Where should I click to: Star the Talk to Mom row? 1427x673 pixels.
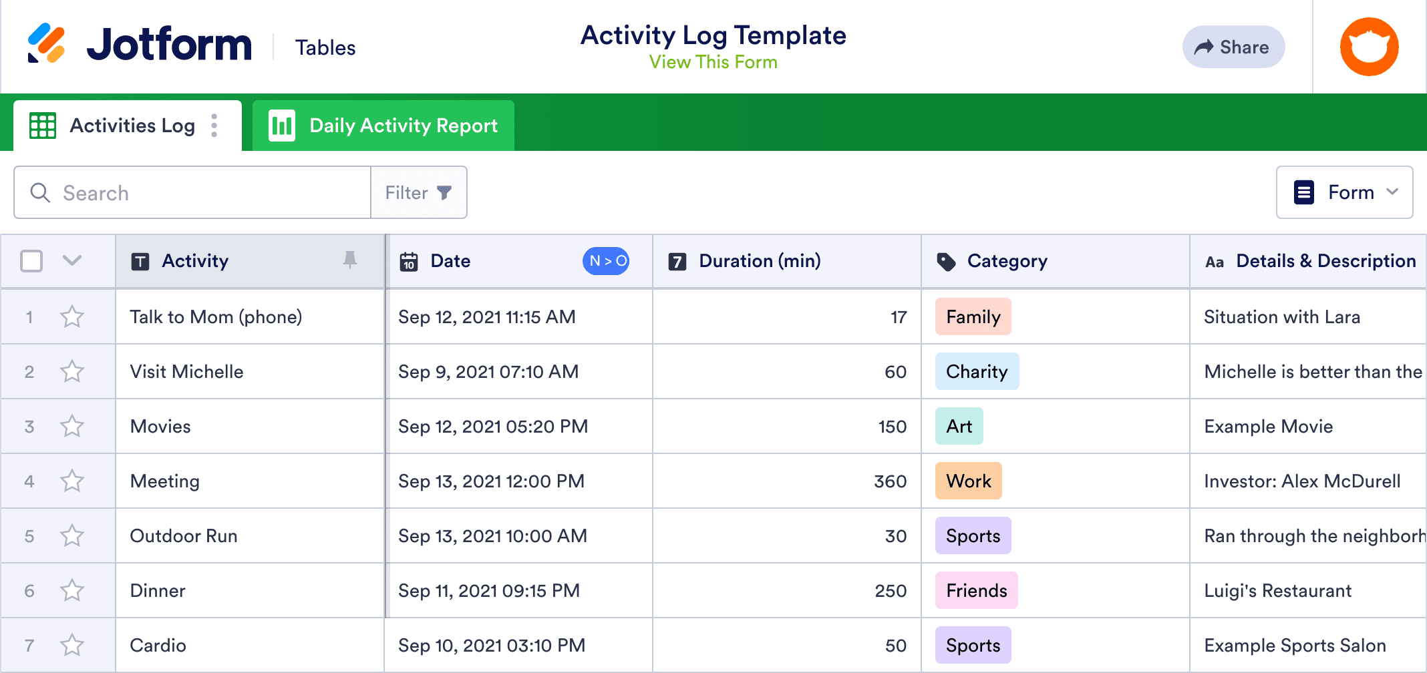click(x=72, y=316)
